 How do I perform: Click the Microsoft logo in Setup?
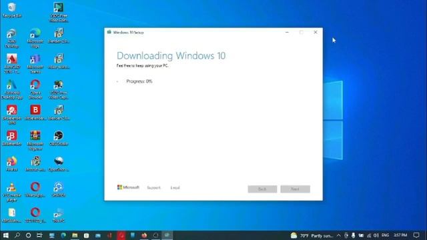point(128,187)
